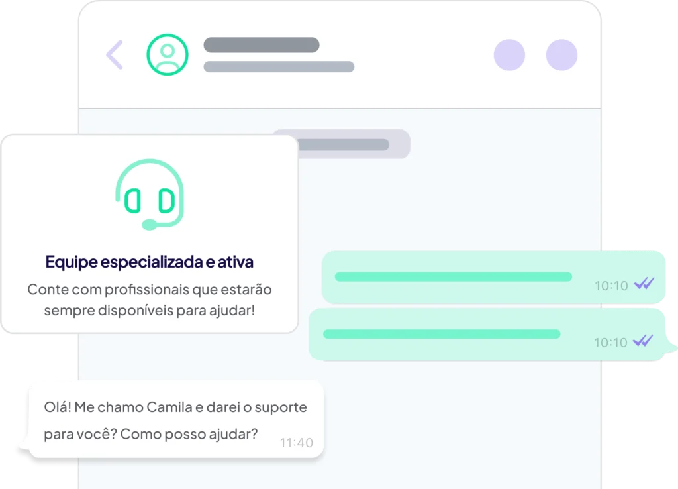Select the lighter contact status bar under the name

tap(279, 67)
